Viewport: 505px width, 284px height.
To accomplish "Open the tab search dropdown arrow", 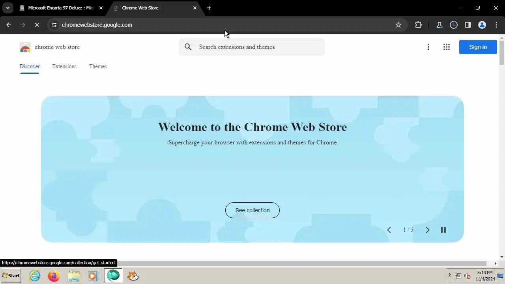I will [7, 8].
